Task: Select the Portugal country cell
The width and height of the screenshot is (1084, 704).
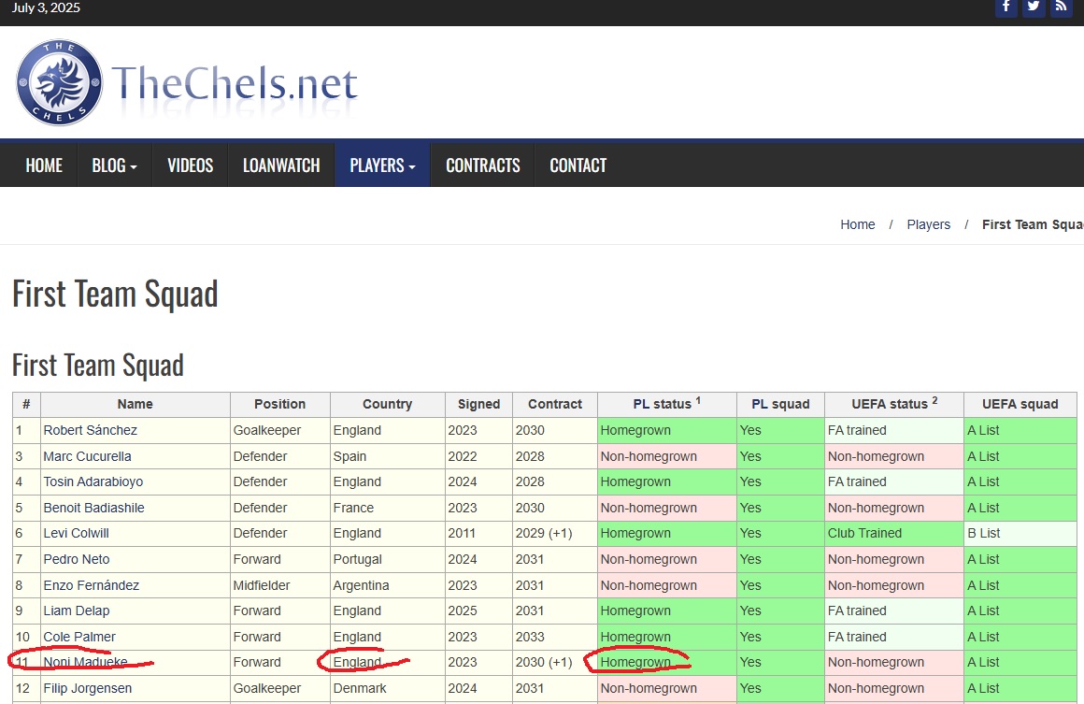Action: [x=387, y=559]
